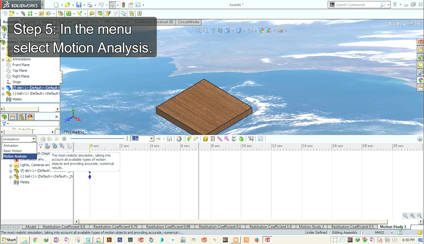424x244 pixels.
Task: Click the Search Commands input field
Action: [357, 5]
